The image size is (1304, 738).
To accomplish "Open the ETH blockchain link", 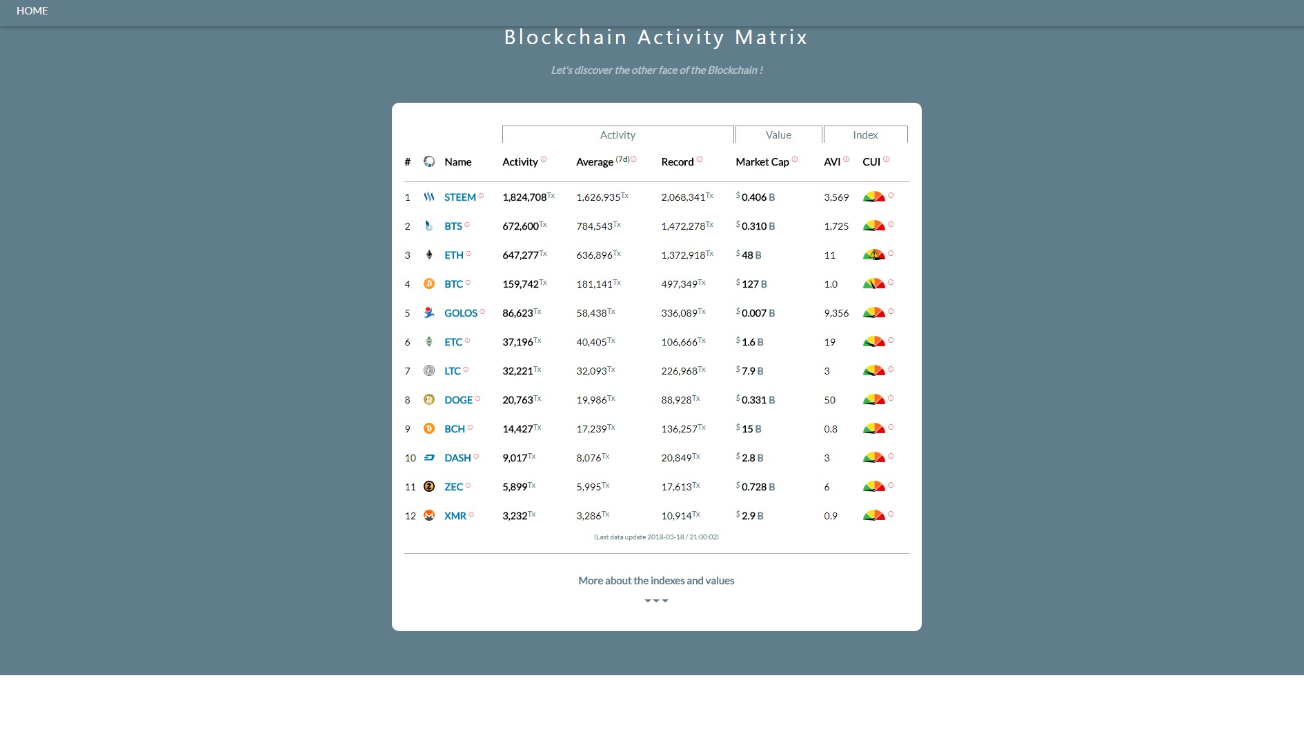I will (x=454, y=255).
